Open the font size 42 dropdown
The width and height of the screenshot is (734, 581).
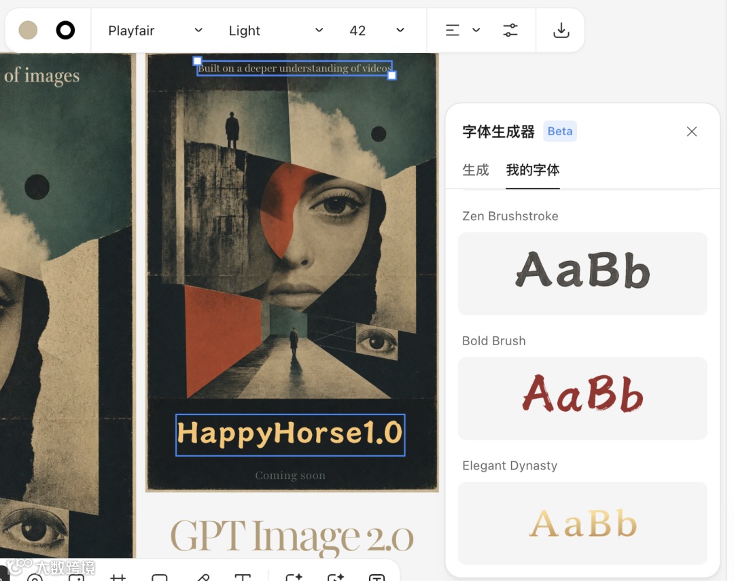(377, 31)
